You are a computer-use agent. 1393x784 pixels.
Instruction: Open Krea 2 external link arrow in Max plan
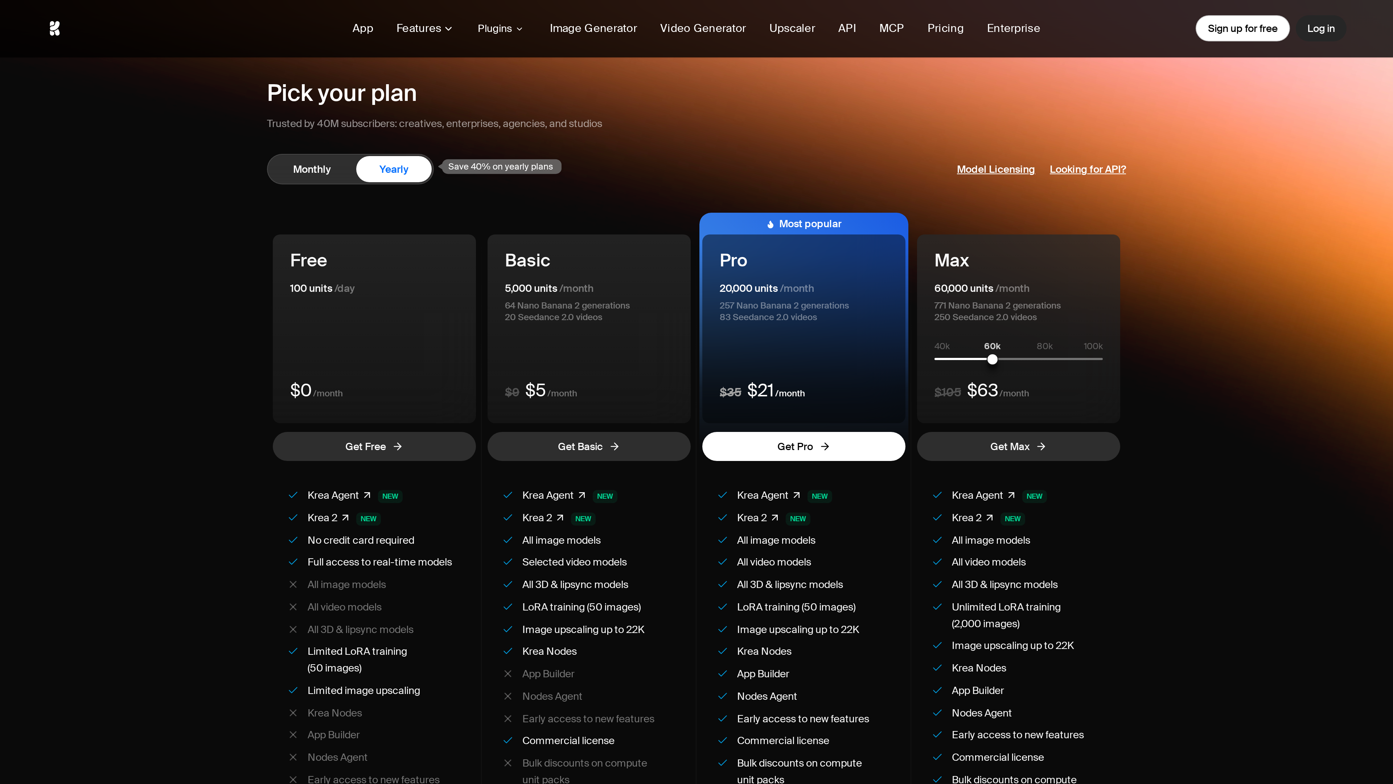pyautogui.click(x=990, y=518)
